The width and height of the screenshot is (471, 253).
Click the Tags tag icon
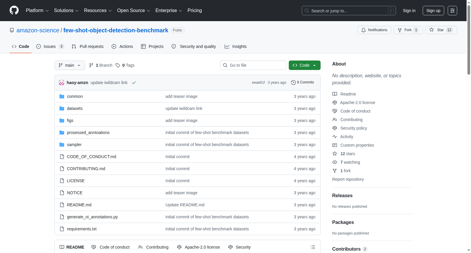pos(118,65)
